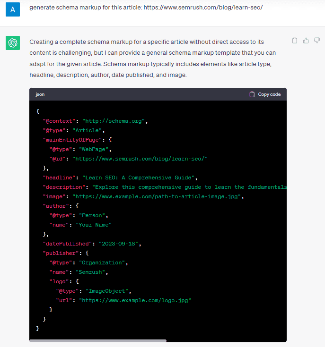
Task: Click the "publisher" key
Action: (x=61, y=254)
